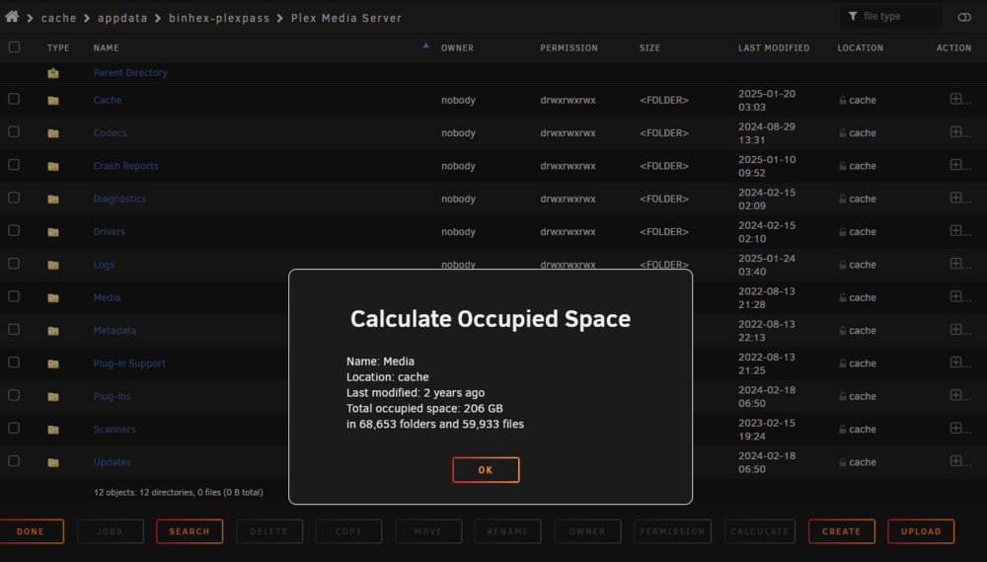The height and width of the screenshot is (562, 987).
Task: Go to home via the house icon
Action: click(12, 17)
